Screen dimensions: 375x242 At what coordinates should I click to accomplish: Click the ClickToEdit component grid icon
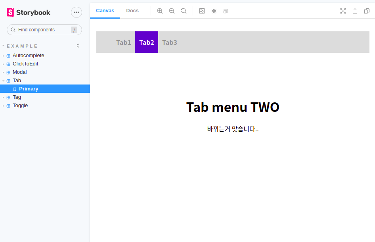click(8, 64)
